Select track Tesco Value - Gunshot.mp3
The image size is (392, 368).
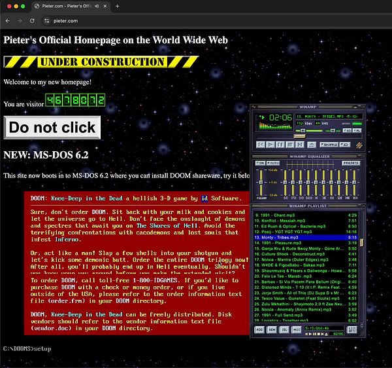coord(306,298)
